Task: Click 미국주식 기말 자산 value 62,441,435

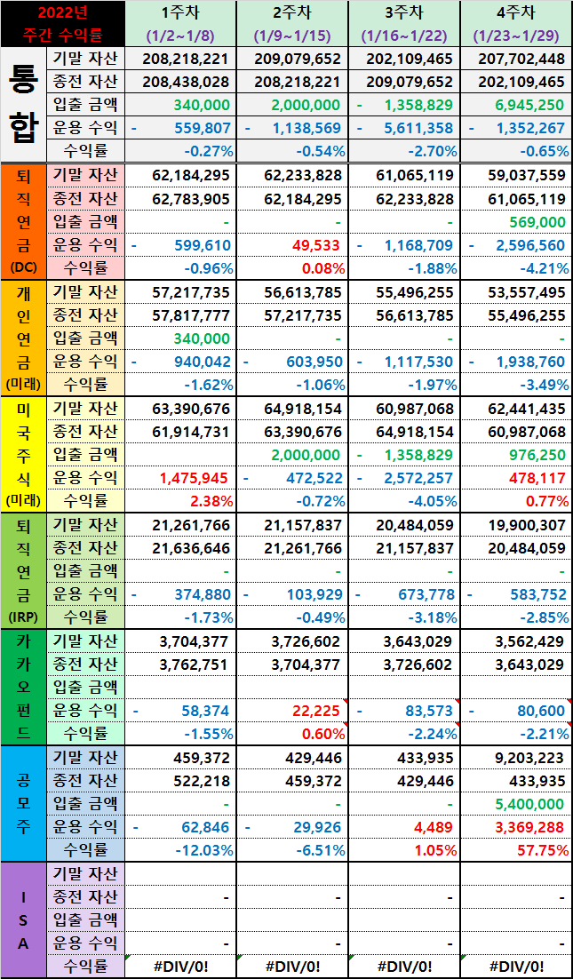Action: pyautogui.click(x=516, y=409)
